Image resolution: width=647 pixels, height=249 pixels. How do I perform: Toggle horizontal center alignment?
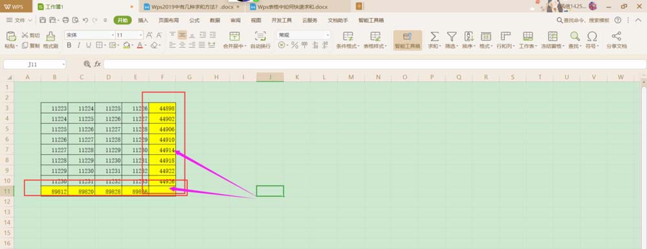tap(182, 45)
